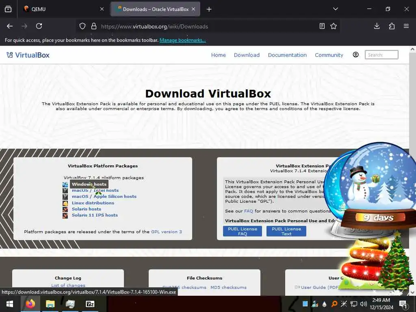416x312 pixels.
Task: Open the List of changes link
Action: pos(68,286)
